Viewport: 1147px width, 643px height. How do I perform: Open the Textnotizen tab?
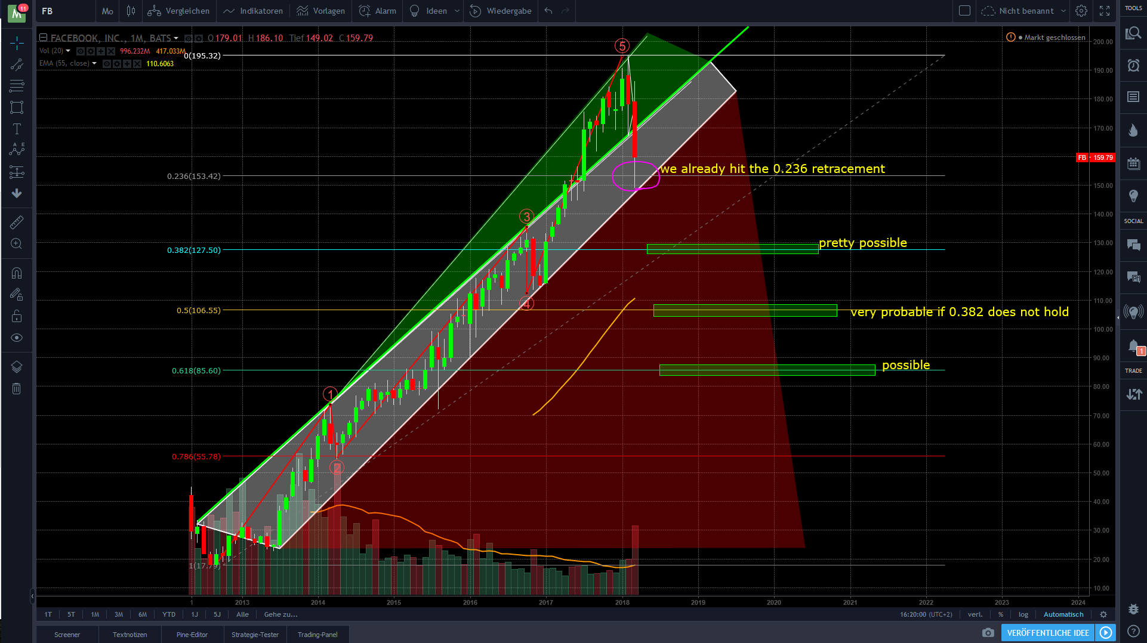point(129,635)
